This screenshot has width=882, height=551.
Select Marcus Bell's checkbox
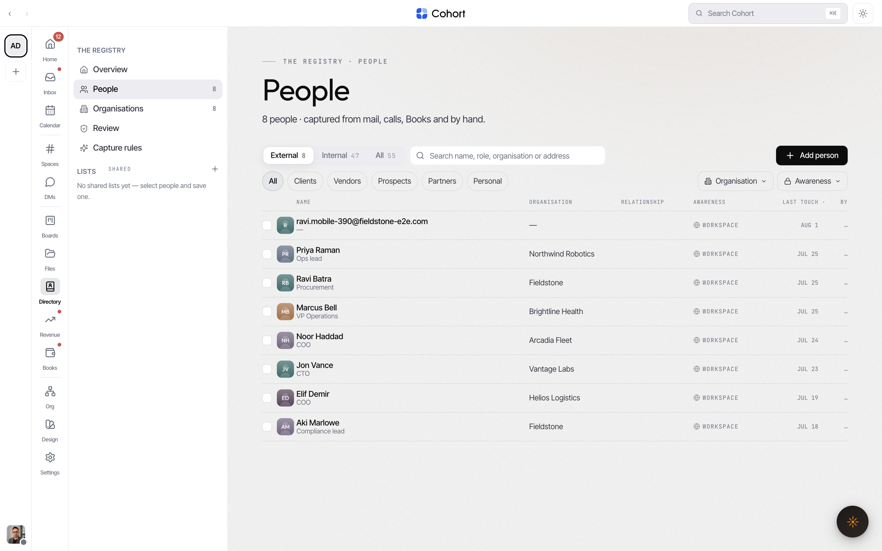pyautogui.click(x=267, y=312)
